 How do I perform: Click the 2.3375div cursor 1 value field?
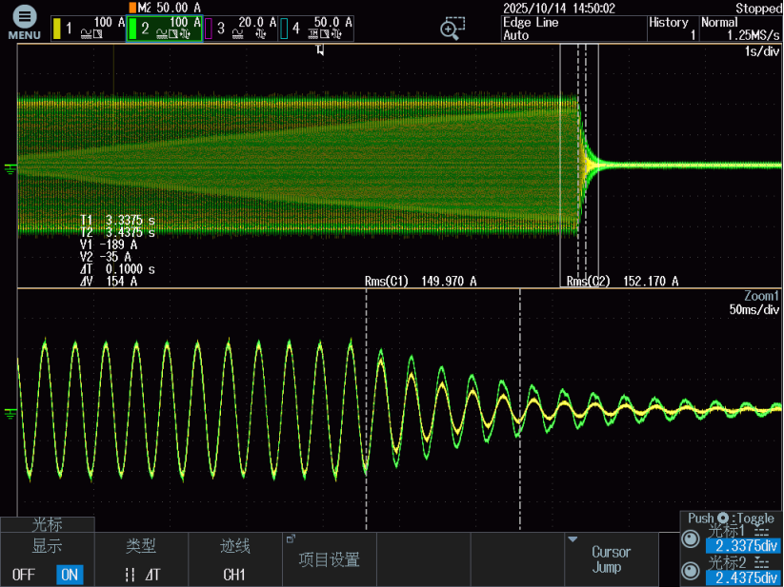pyautogui.click(x=743, y=546)
